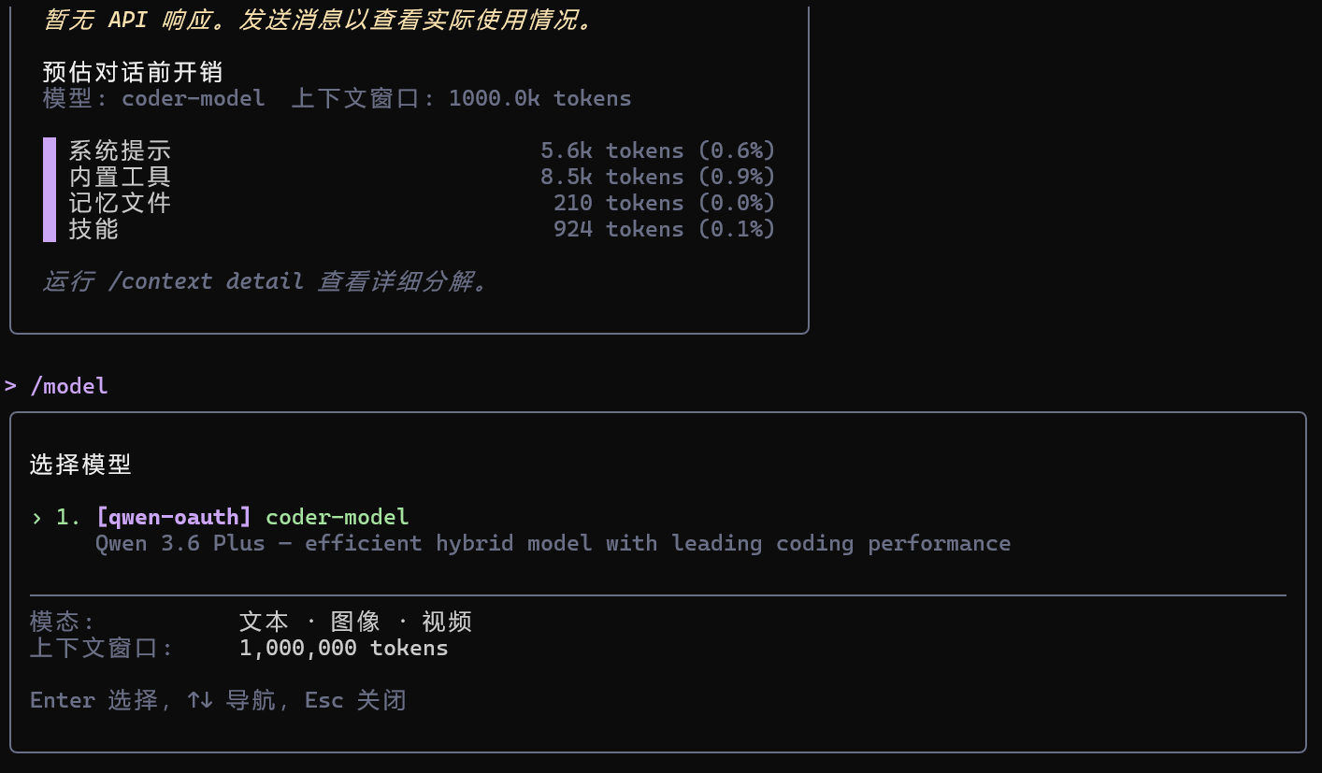This screenshot has width=1322, height=773.
Task: Click the /context detail command hint
Action: pos(205,281)
